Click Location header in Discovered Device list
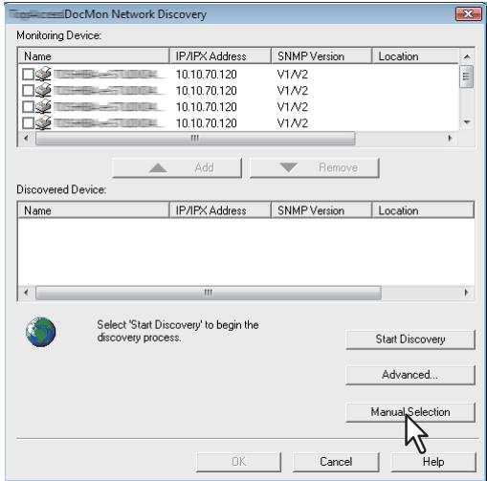487x481 pixels. tap(423, 210)
